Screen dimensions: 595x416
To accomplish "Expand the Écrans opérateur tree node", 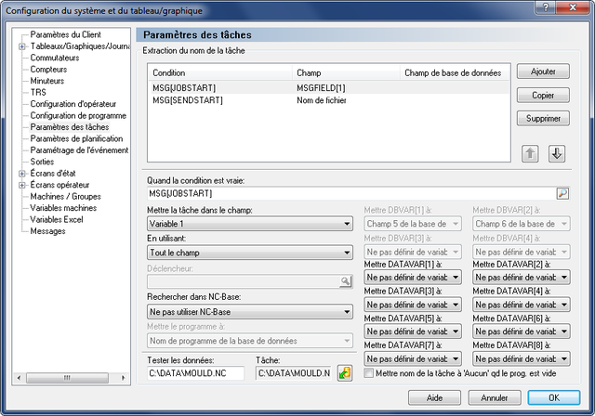I will [22, 186].
